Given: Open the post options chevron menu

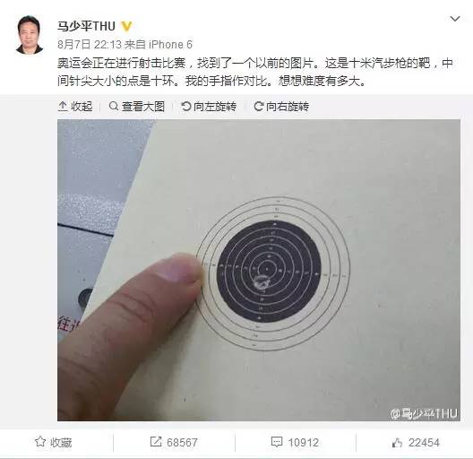Looking at the screenshot, I should pyautogui.click(x=454, y=19).
